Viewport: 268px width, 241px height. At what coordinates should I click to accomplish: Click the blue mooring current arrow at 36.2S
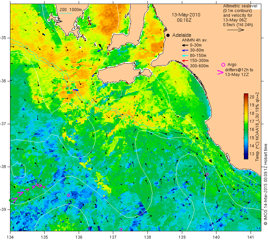tap(76, 90)
